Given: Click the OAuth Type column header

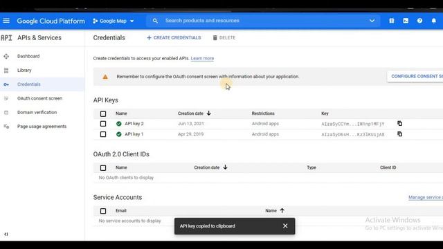Looking at the screenshot, I should pyautogui.click(x=311, y=167).
